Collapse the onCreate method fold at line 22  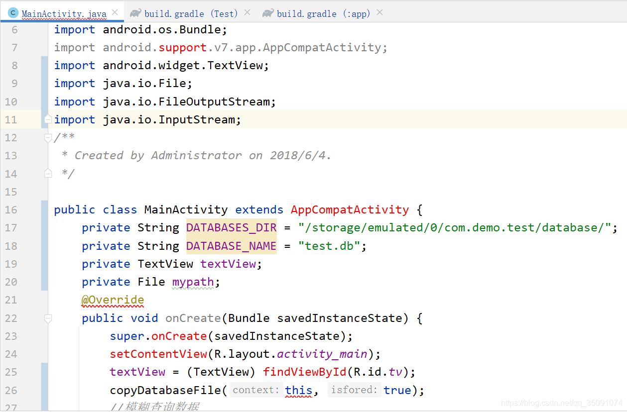pos(48,318)
